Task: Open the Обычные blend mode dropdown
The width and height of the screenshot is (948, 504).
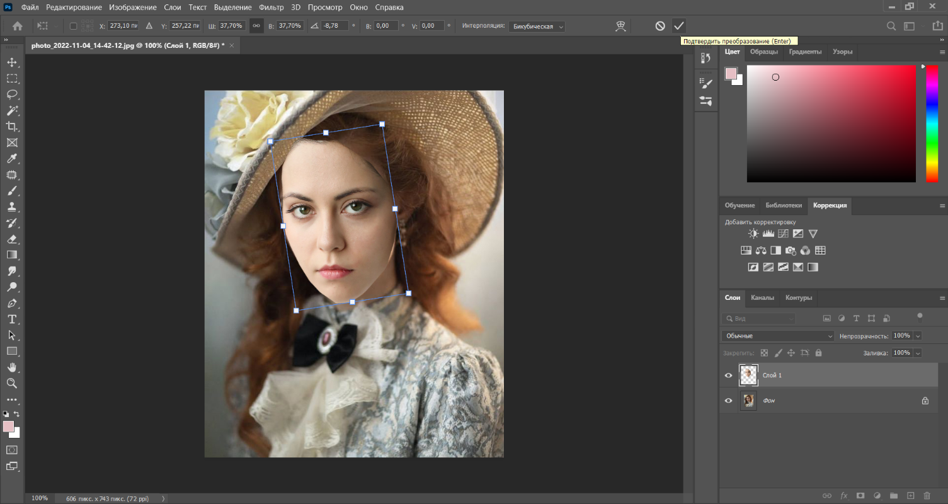Action: click(x=778, y=336)
